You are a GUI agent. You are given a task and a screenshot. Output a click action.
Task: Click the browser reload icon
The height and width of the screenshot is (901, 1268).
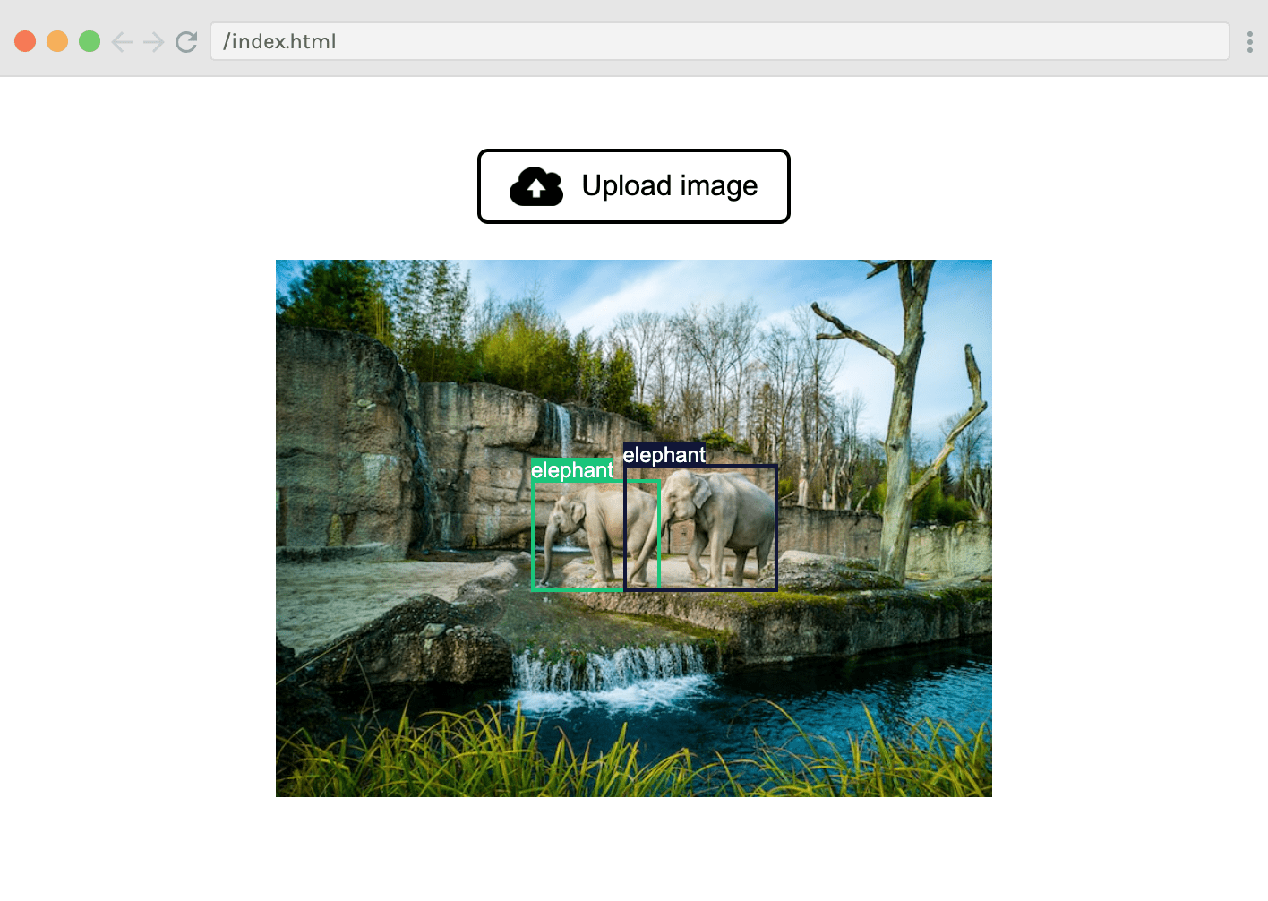click(x=186, y=40)
